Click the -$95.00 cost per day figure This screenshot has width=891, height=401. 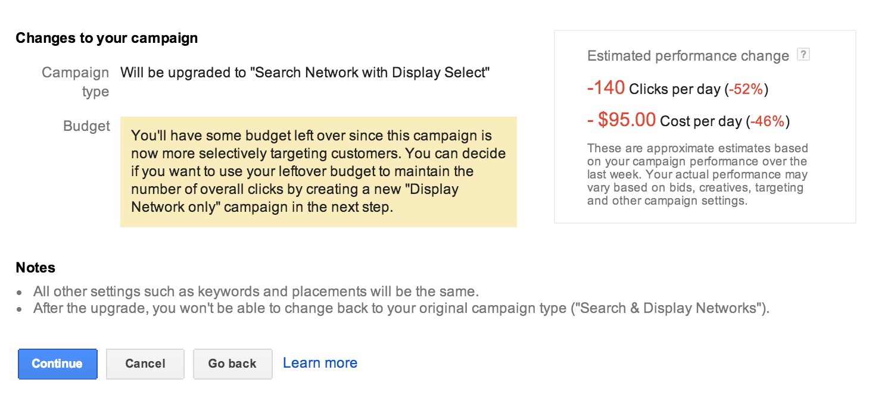tap(621, 120)
